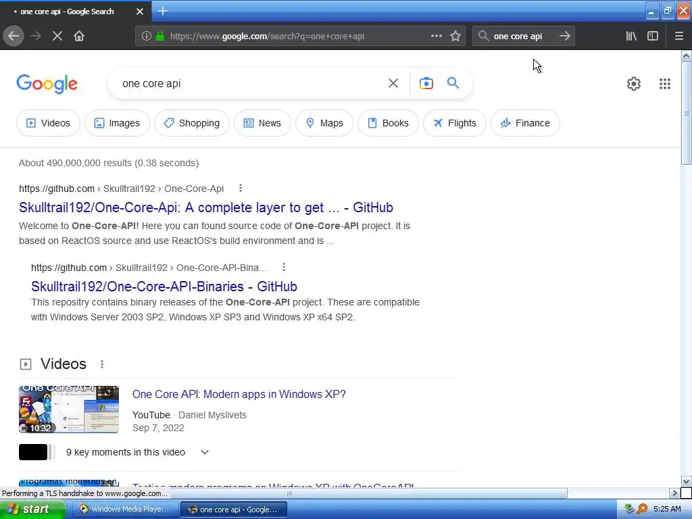The image size is (692, 519).
Task: Toggle the browser sidebar view
Action: pos(653,36)
